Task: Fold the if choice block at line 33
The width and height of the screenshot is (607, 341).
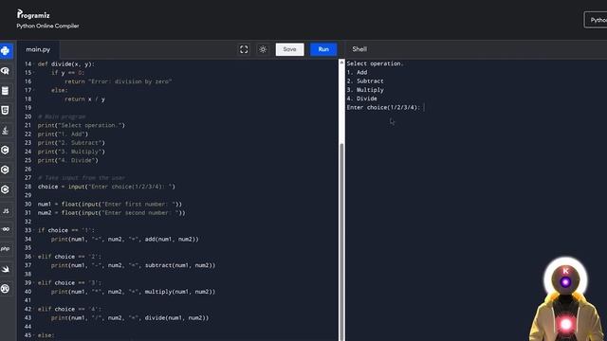Action: 34,230
